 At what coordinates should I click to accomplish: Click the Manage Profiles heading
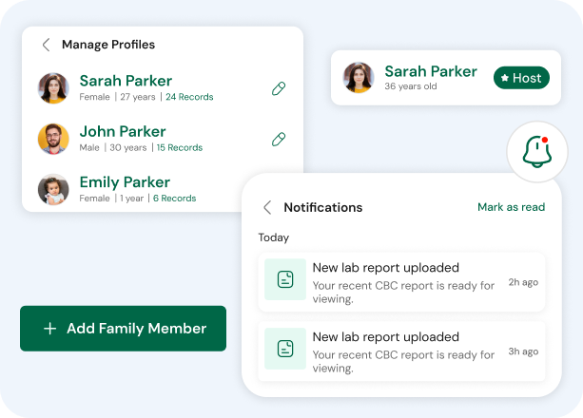coord(108,45)
